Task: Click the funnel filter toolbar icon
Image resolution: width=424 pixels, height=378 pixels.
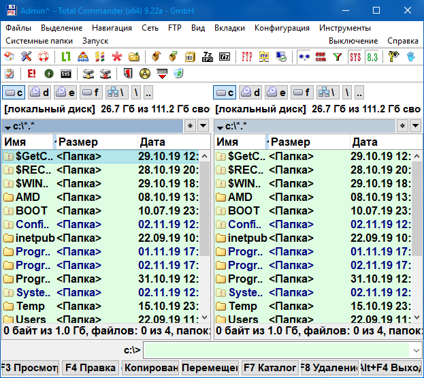Action: pos(337,57)
